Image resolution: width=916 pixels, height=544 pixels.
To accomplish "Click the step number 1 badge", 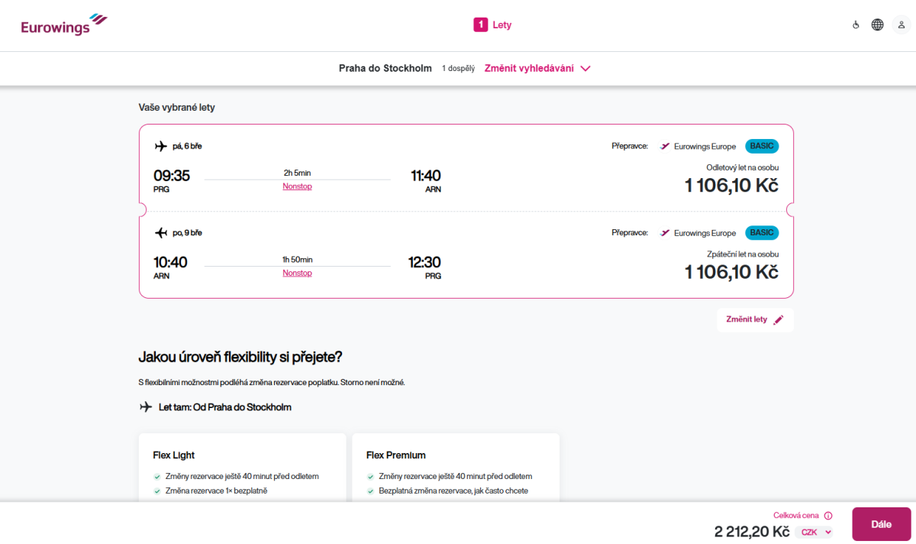I will (x=480, y=25).
